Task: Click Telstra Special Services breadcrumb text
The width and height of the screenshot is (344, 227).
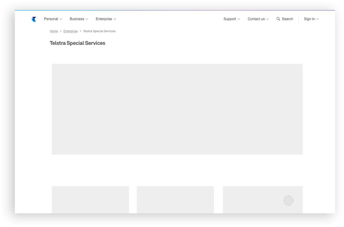Action: point(99,31)
